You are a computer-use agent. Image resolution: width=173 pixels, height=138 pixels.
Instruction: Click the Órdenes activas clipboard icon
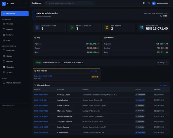click(x=37, y=27)
